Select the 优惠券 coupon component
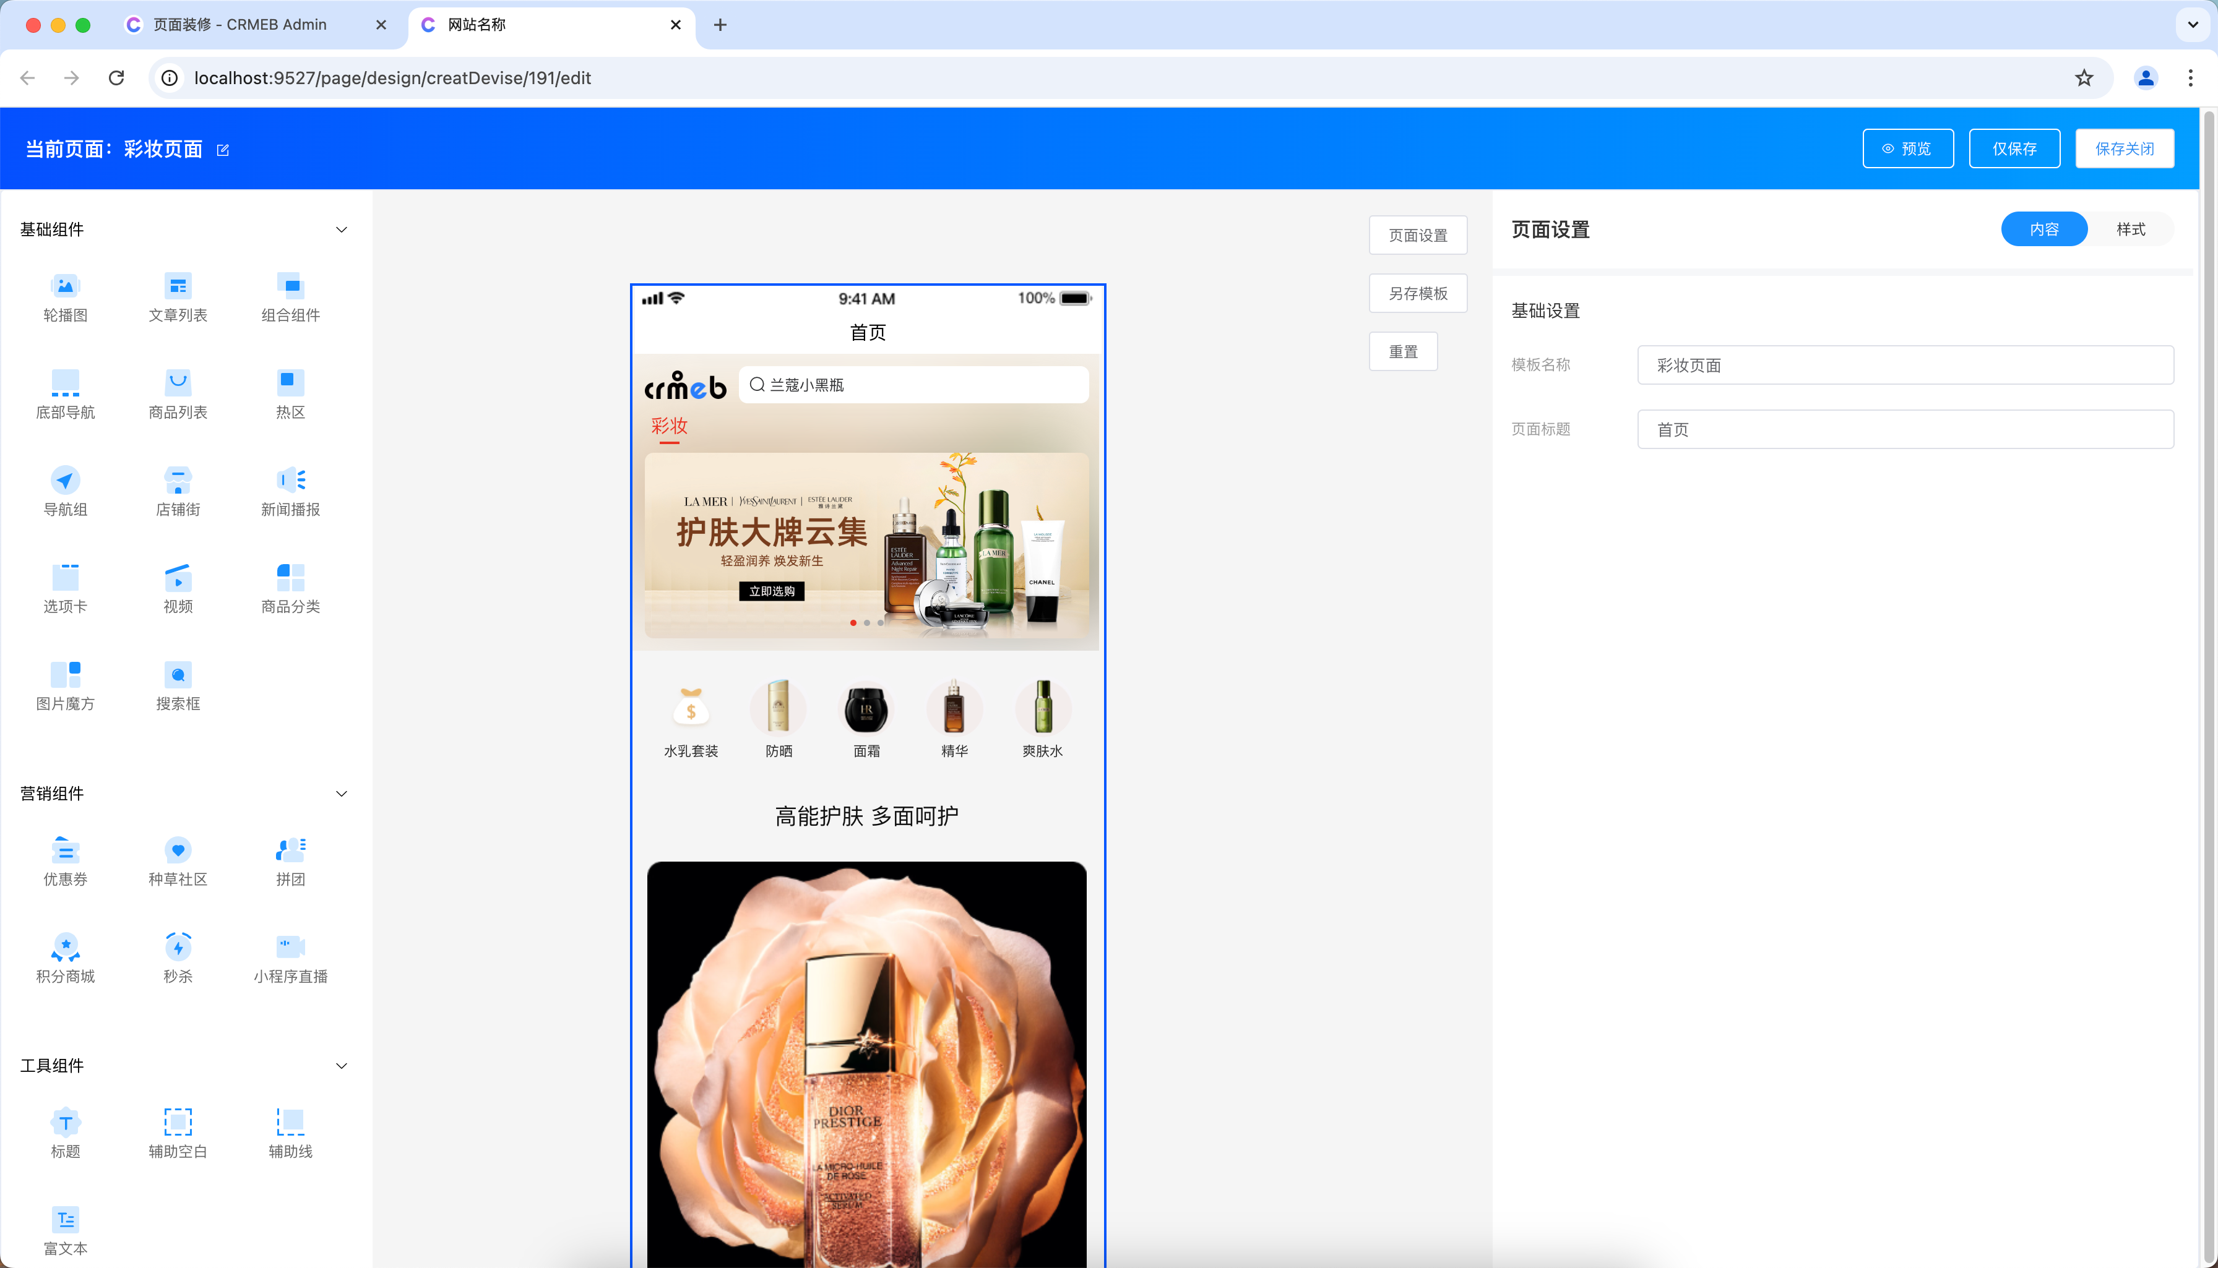Screen dimensions: 2218x1268 [66, 862]
